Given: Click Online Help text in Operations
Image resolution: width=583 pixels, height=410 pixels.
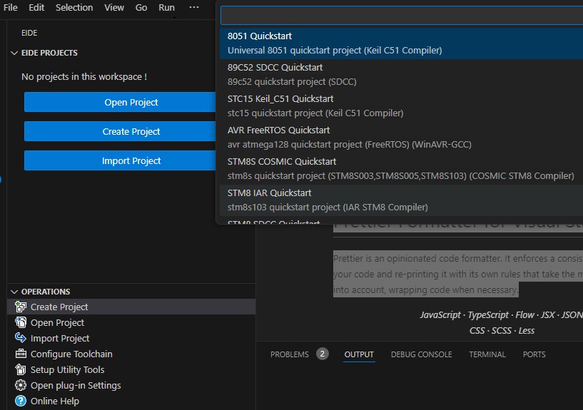Looking at the screenshot, I should click(55, 401).
